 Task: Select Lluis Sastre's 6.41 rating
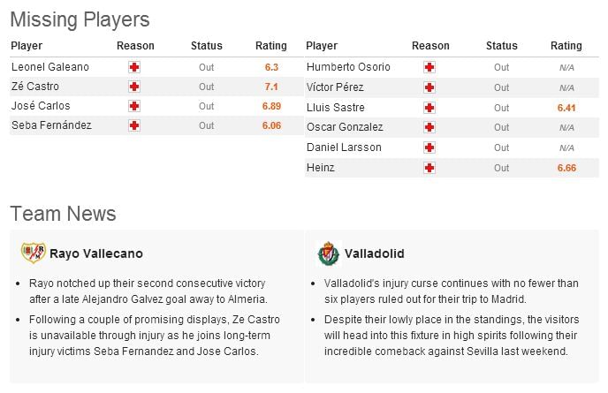click(x=566, y=108)
